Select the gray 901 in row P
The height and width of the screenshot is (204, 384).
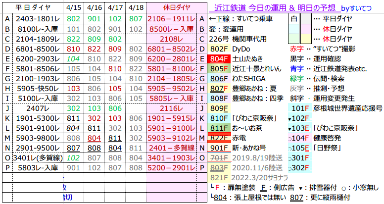coord(73,168)
